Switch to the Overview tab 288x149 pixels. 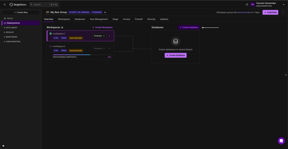pyautogui.click(x=49, y=19)
